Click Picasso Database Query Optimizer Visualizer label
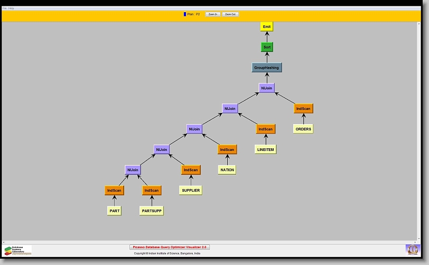 pyautogui.click(x=170, y=247)
